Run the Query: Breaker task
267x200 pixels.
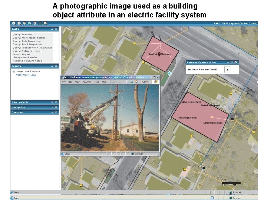(22, 34)
